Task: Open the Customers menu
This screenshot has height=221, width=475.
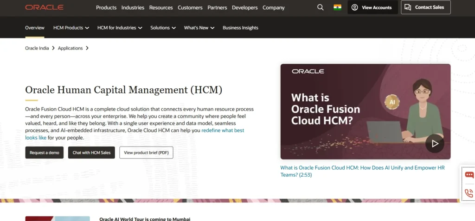Action: (x=190, y=7)
